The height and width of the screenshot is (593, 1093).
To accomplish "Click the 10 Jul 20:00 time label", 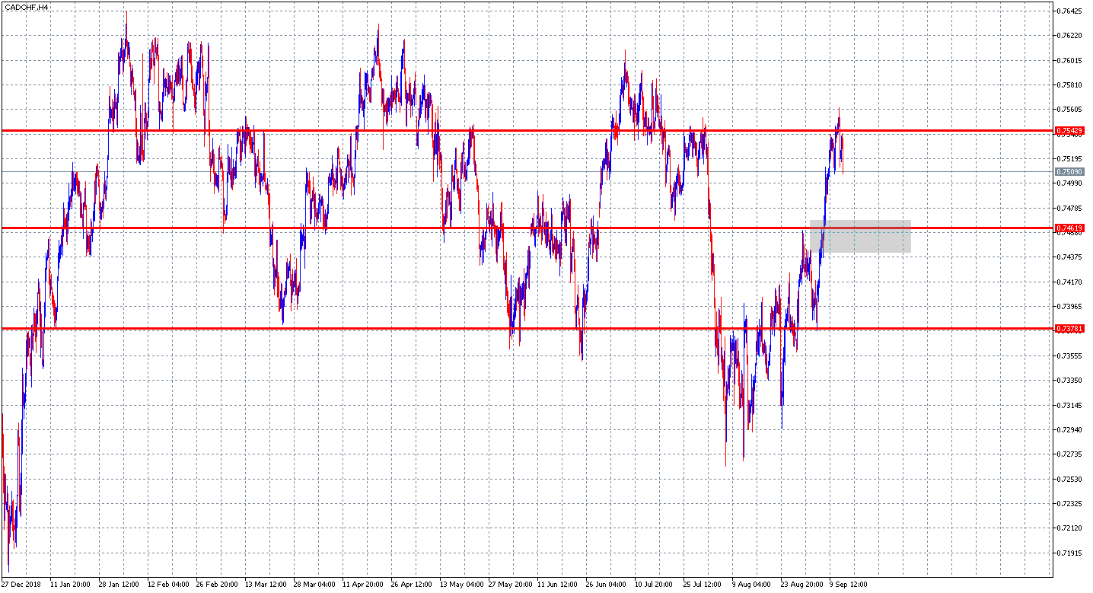I will [655, 585].
